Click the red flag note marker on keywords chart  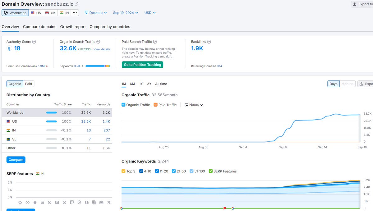(225, 208)
